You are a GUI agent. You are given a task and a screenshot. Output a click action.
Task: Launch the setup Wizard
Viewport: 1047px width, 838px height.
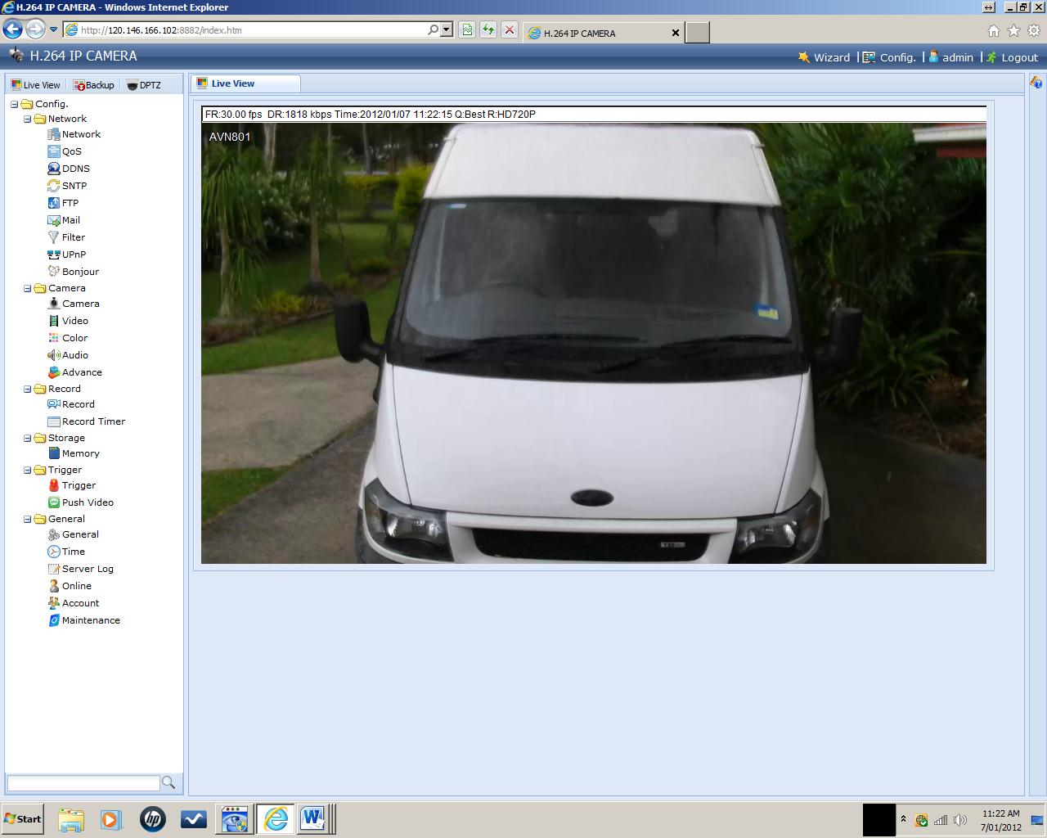[x=830, y=57]
